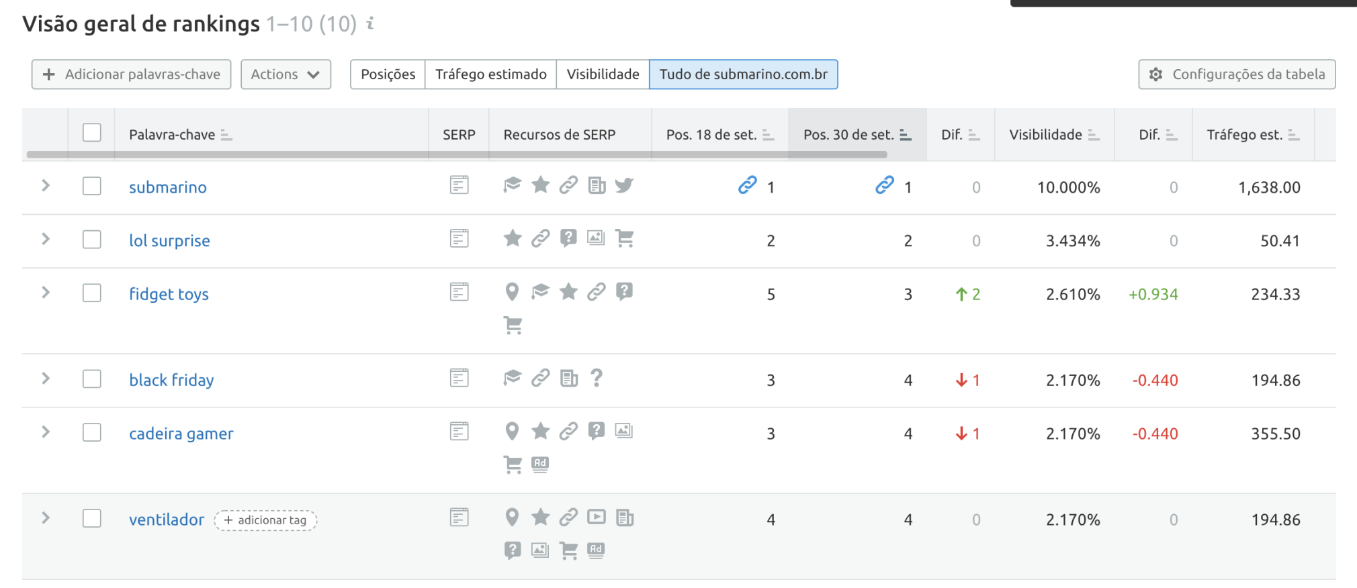
Task: Open SERP snapshot icon for lol surprise
Action: 459,239
